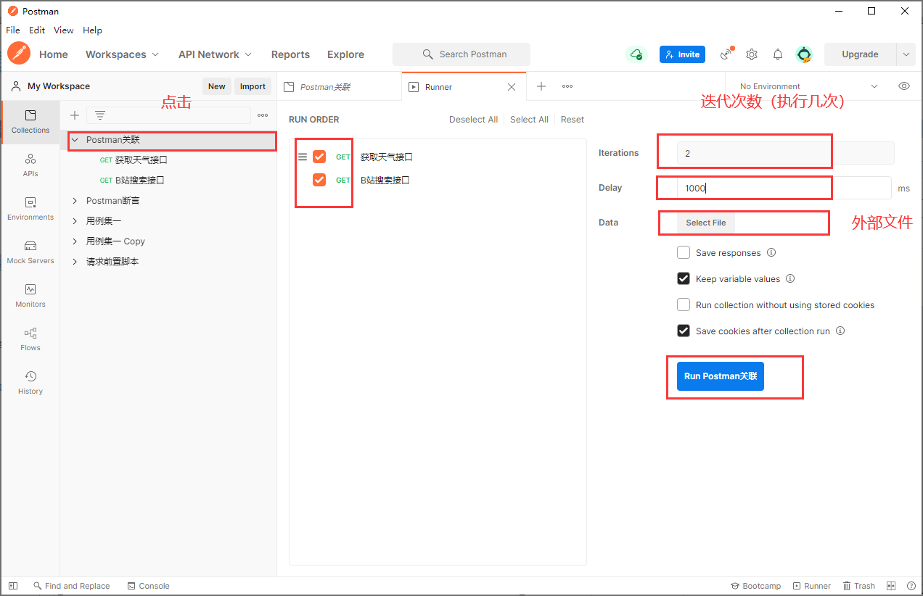Open the APIs sidebar panel

[30, 165]
